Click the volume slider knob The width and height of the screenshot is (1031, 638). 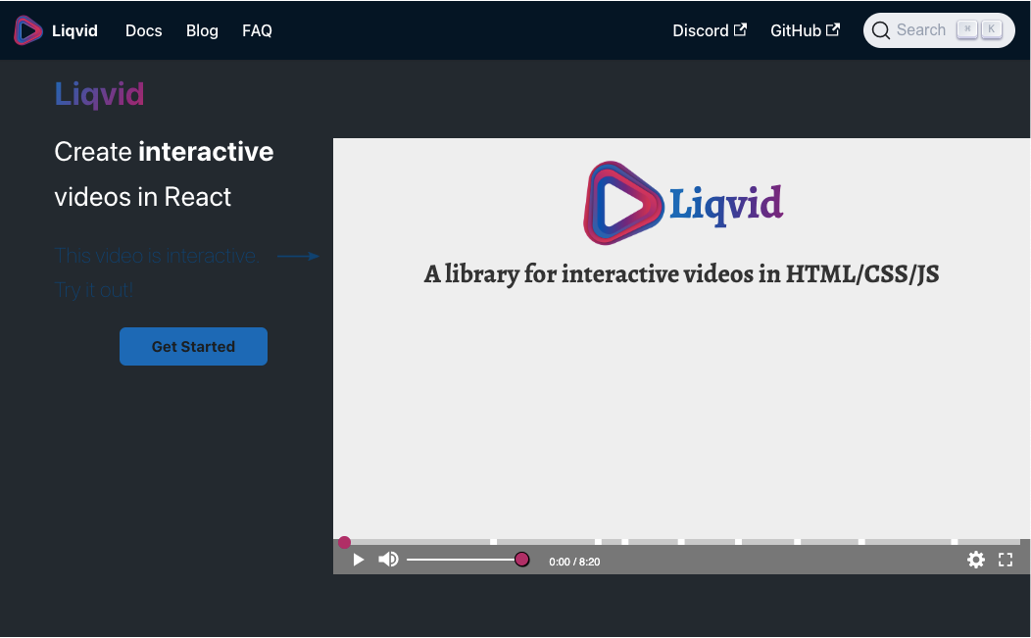(521, 559)
